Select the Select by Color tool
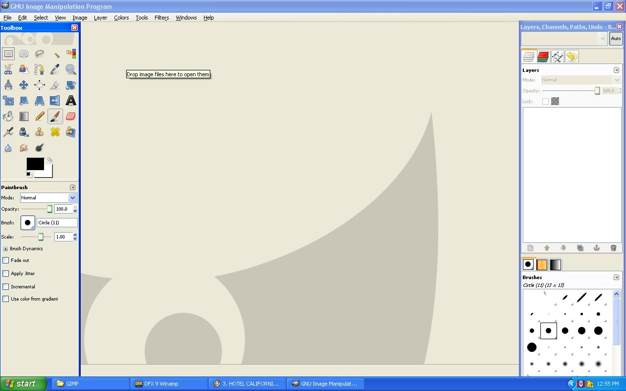Viewport: 626px width, 391px height. pos(71,54)
